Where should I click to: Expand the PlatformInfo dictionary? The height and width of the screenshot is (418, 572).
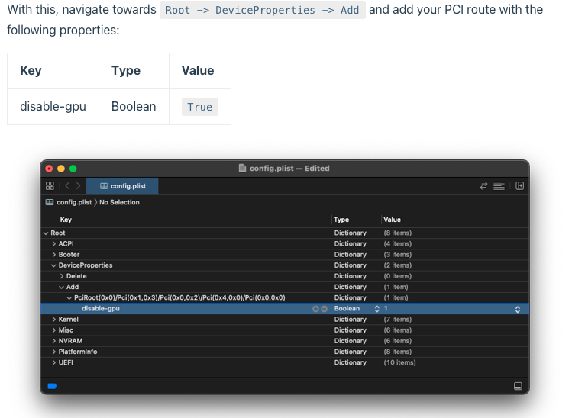pos(54,352)
